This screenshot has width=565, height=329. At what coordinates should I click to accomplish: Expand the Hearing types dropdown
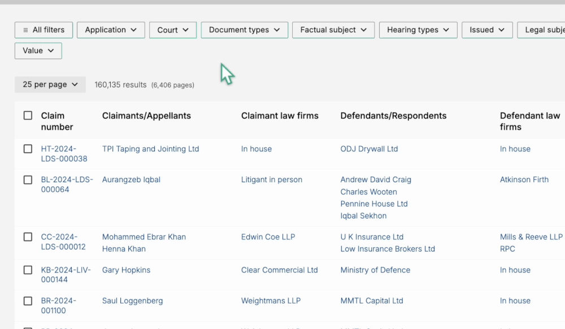coord(418,30)
